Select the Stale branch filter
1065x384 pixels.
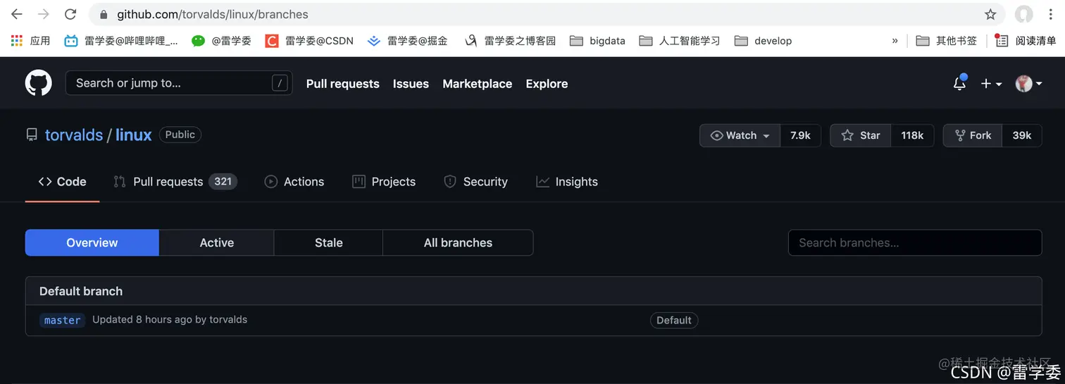pos(329,242)
